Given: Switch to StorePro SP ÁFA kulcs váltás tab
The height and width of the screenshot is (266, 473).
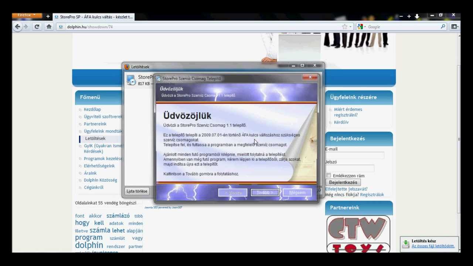Looking at the screenshot, I should point(93,17).
